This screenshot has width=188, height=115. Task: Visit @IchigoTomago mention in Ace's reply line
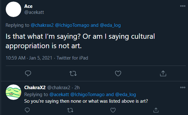[x=72, y=25]
